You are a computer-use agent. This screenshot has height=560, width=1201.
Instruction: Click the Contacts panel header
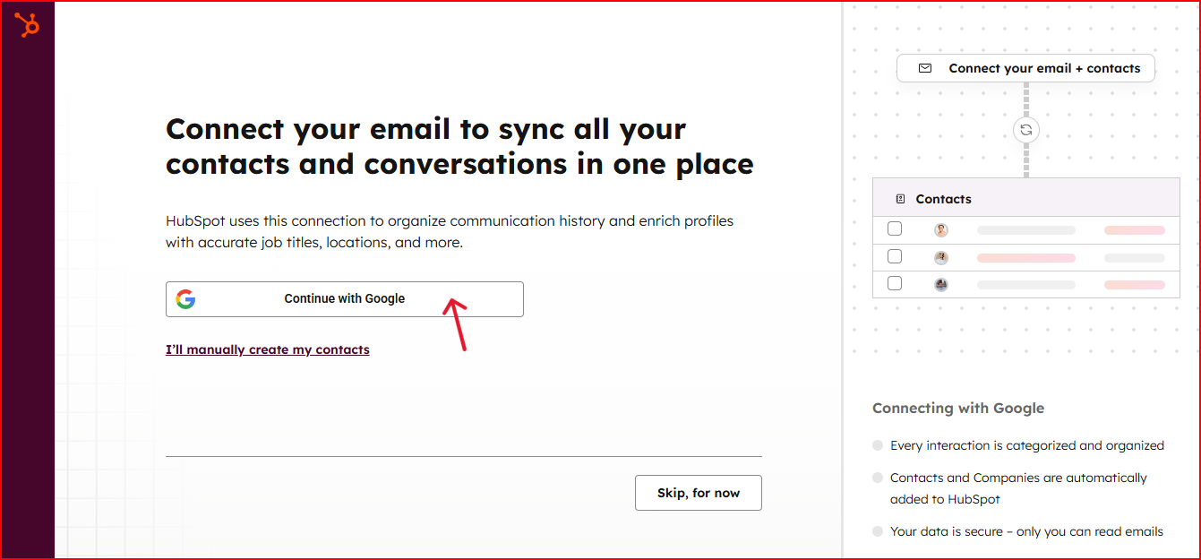(1025, 198)
